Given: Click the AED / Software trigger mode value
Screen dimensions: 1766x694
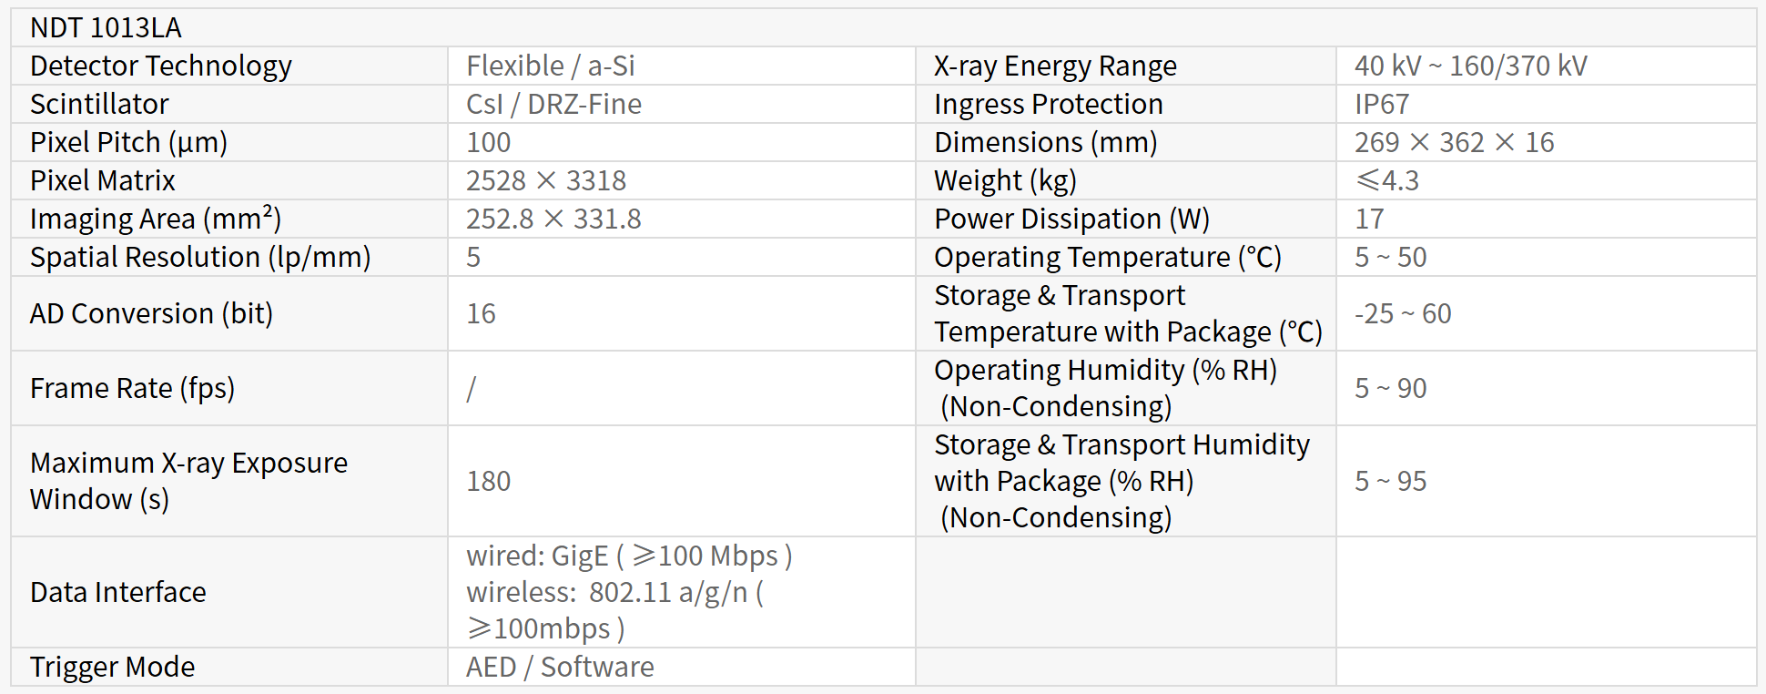Looking at the screenshot, I should click(x=560, y=668).
